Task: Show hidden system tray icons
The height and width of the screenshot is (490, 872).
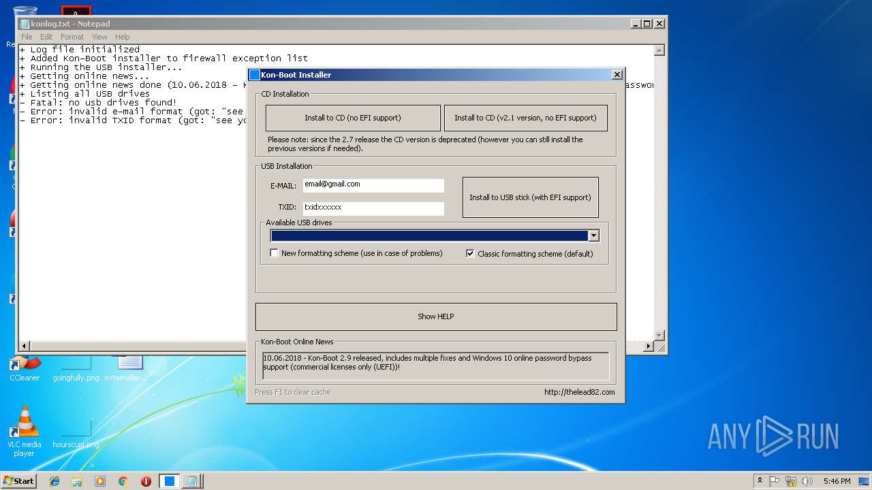Action: point(760,481)
